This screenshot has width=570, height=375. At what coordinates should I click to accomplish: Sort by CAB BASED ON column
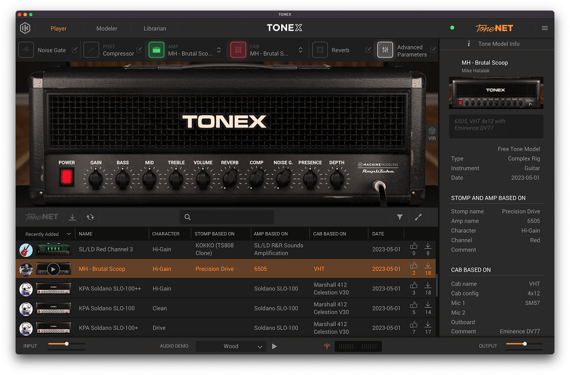(330, 234)
